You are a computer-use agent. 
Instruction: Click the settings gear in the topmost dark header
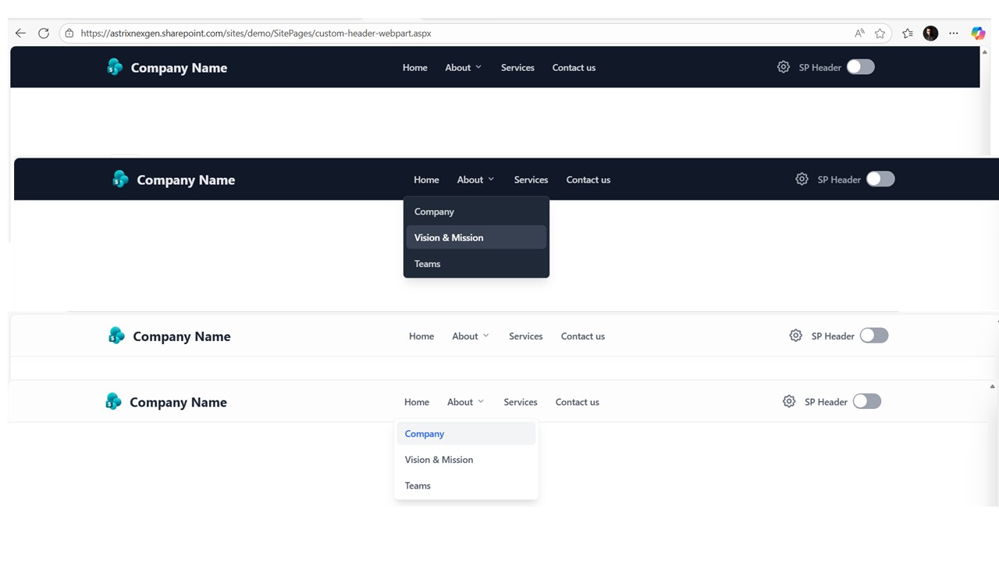[x=784, y=67]
